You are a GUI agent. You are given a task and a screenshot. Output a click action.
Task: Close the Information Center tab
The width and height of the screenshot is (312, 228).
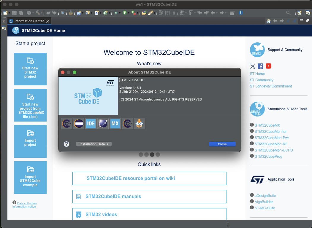pyautogui.click(x=48, y=21)
